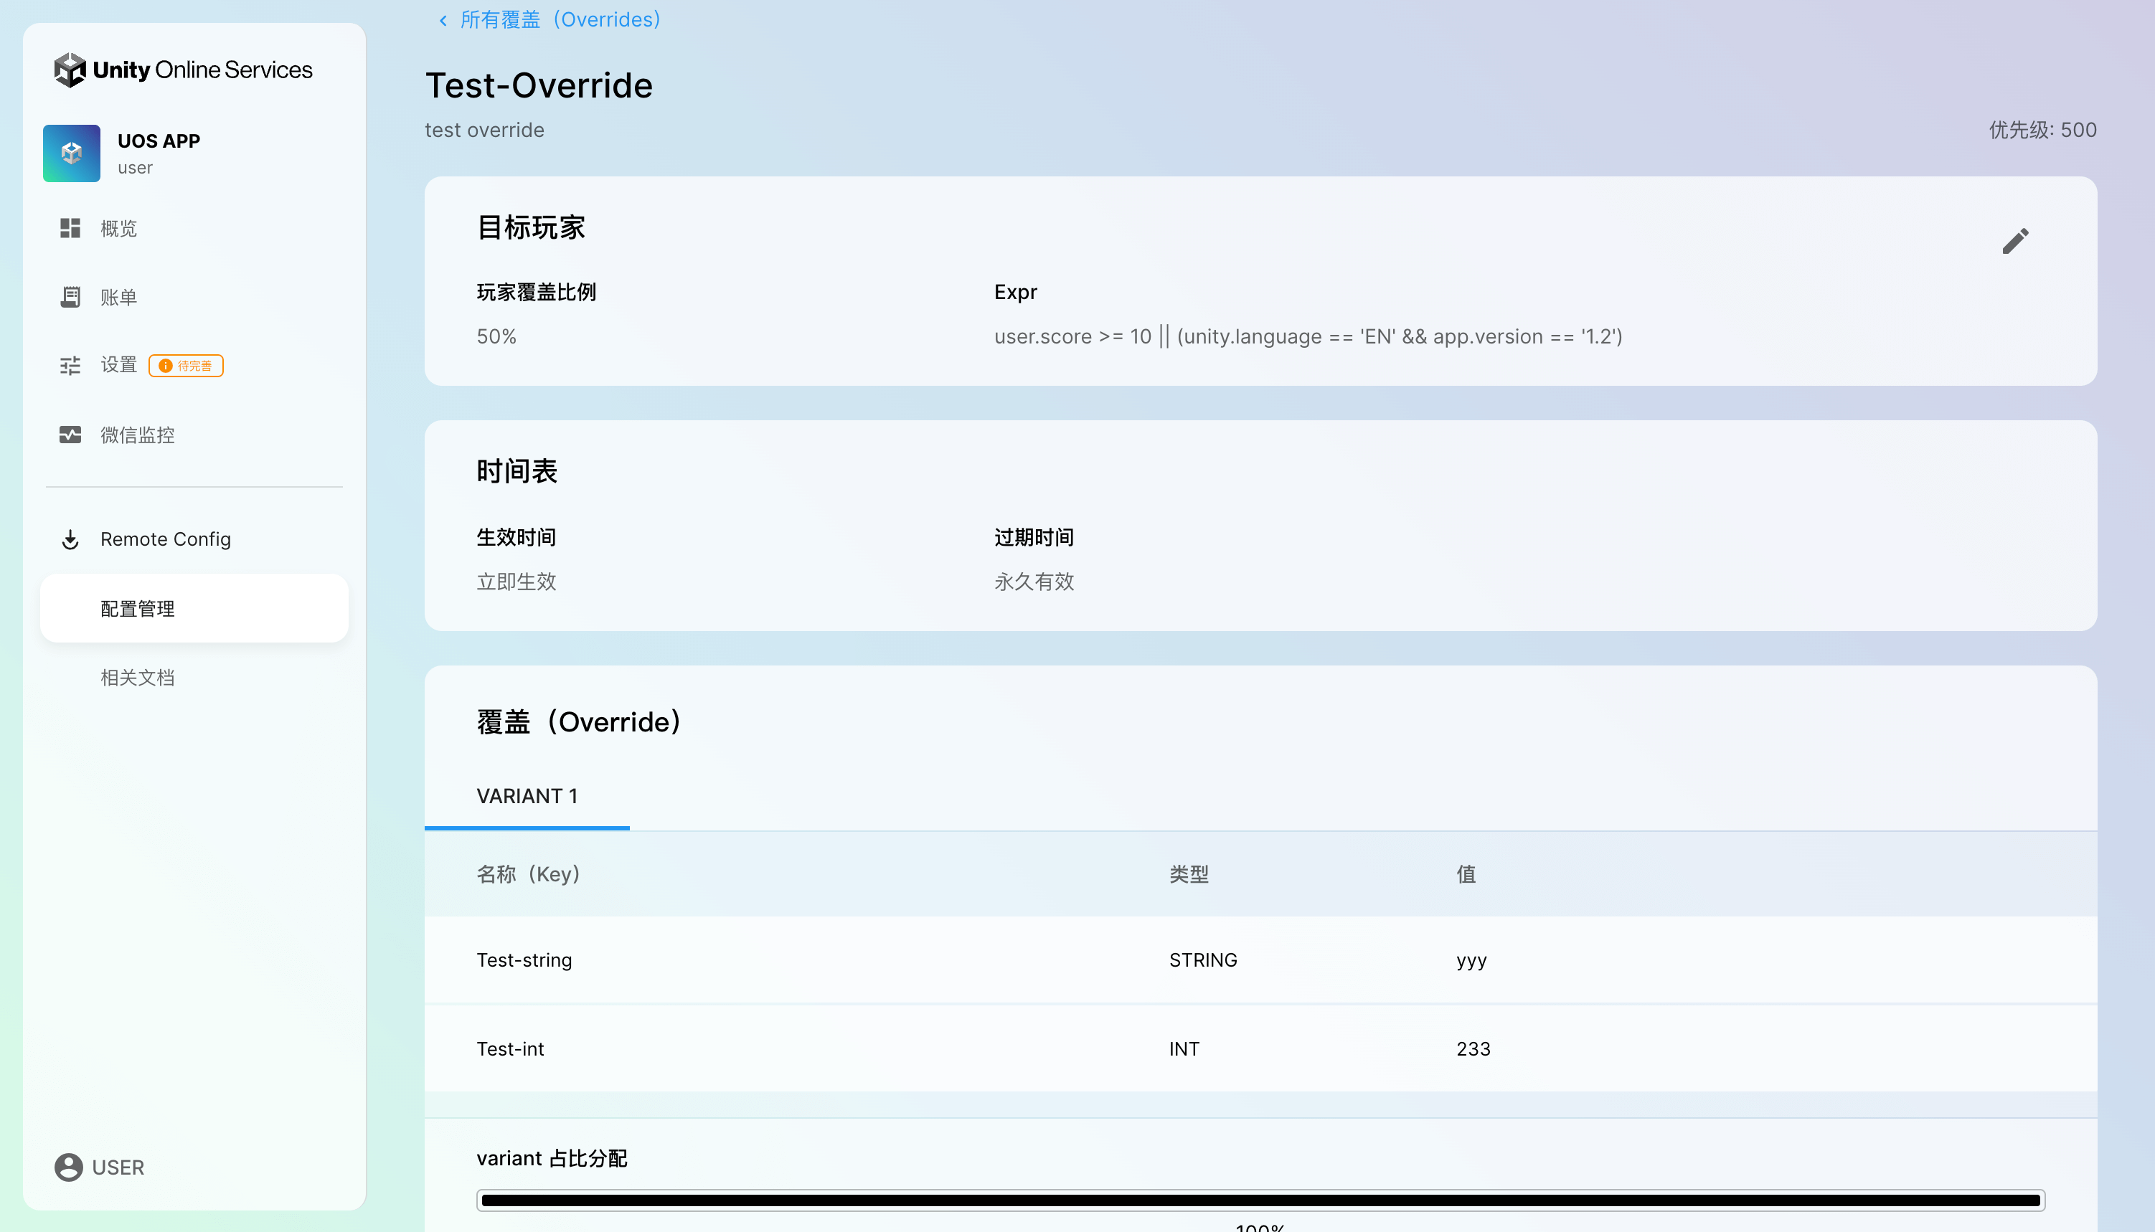Click the orange 待完善 badge

click(x=187, y=366)
